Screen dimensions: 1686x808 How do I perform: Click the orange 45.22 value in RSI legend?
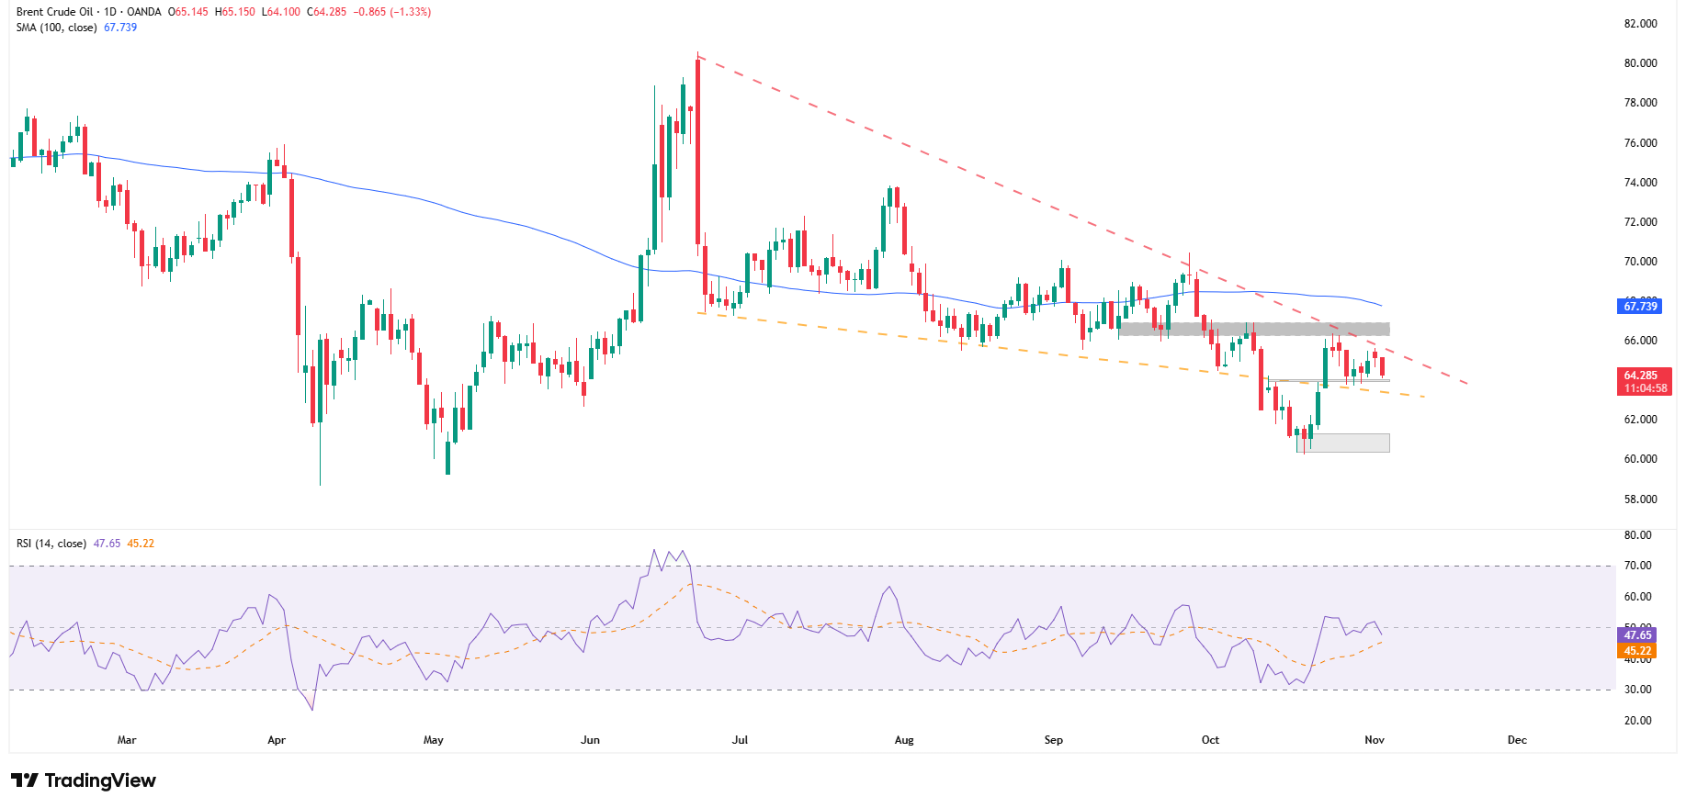(141, 544)
